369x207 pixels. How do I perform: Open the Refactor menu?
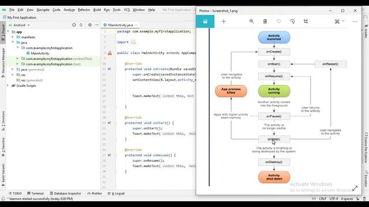(x=84, y=10)
